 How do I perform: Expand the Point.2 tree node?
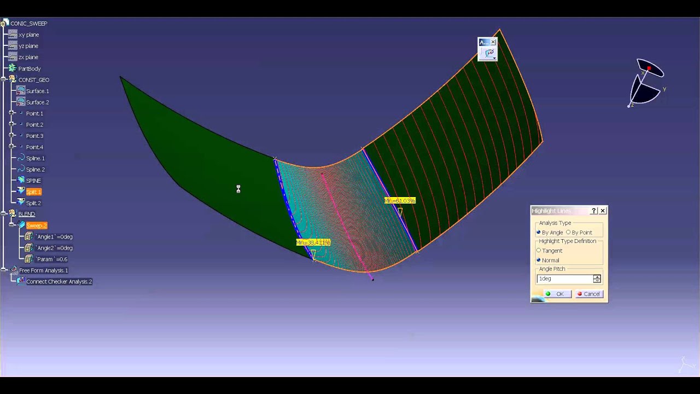coord(12,125)
